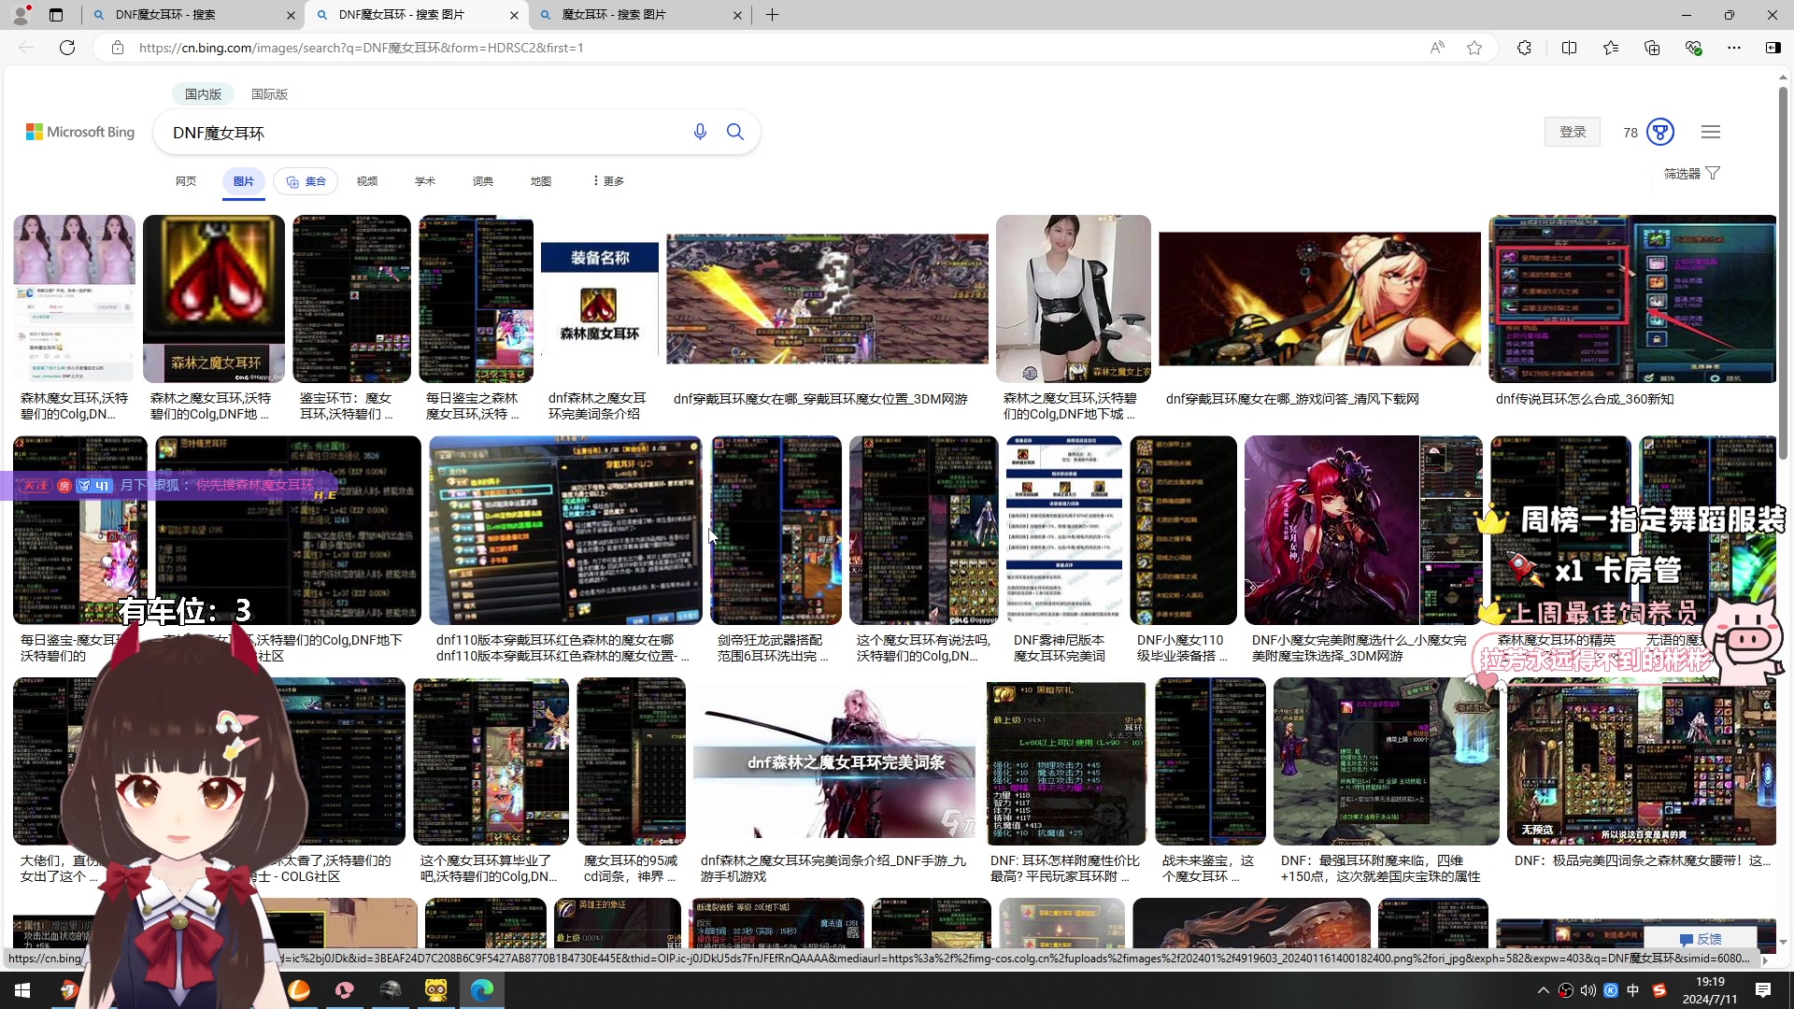Viewport: 1794px width, 1009px height.
Task: Open the blonde glasses character artwork thumbnail
Action: tap(1319, 299)
